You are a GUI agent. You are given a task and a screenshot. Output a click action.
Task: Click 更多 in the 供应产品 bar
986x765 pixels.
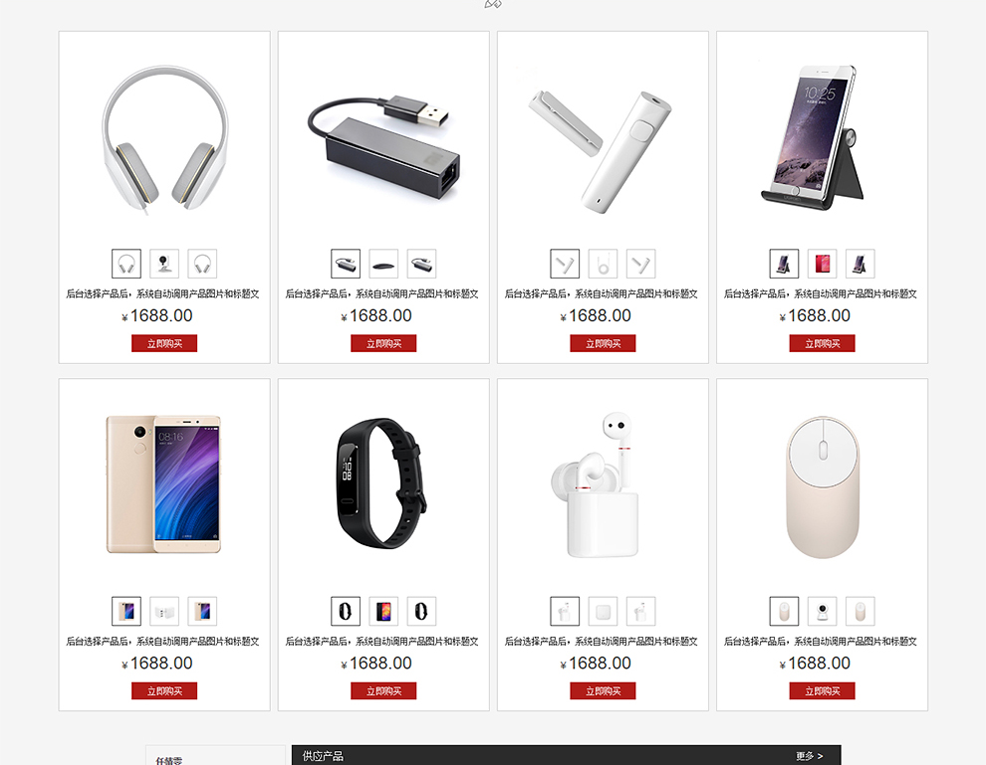pyautogui.click(x=810, y=756)
